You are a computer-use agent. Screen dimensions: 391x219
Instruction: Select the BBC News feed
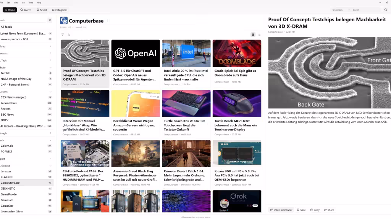pos(7,114)
